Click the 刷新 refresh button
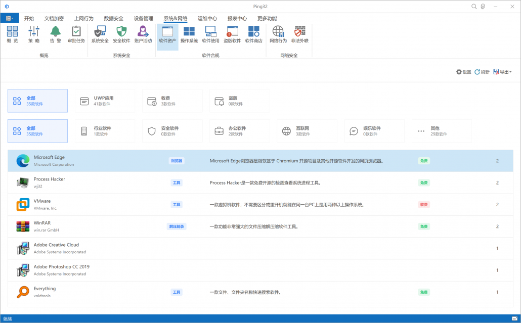The image size is (521, 323). tap(482, 72)
